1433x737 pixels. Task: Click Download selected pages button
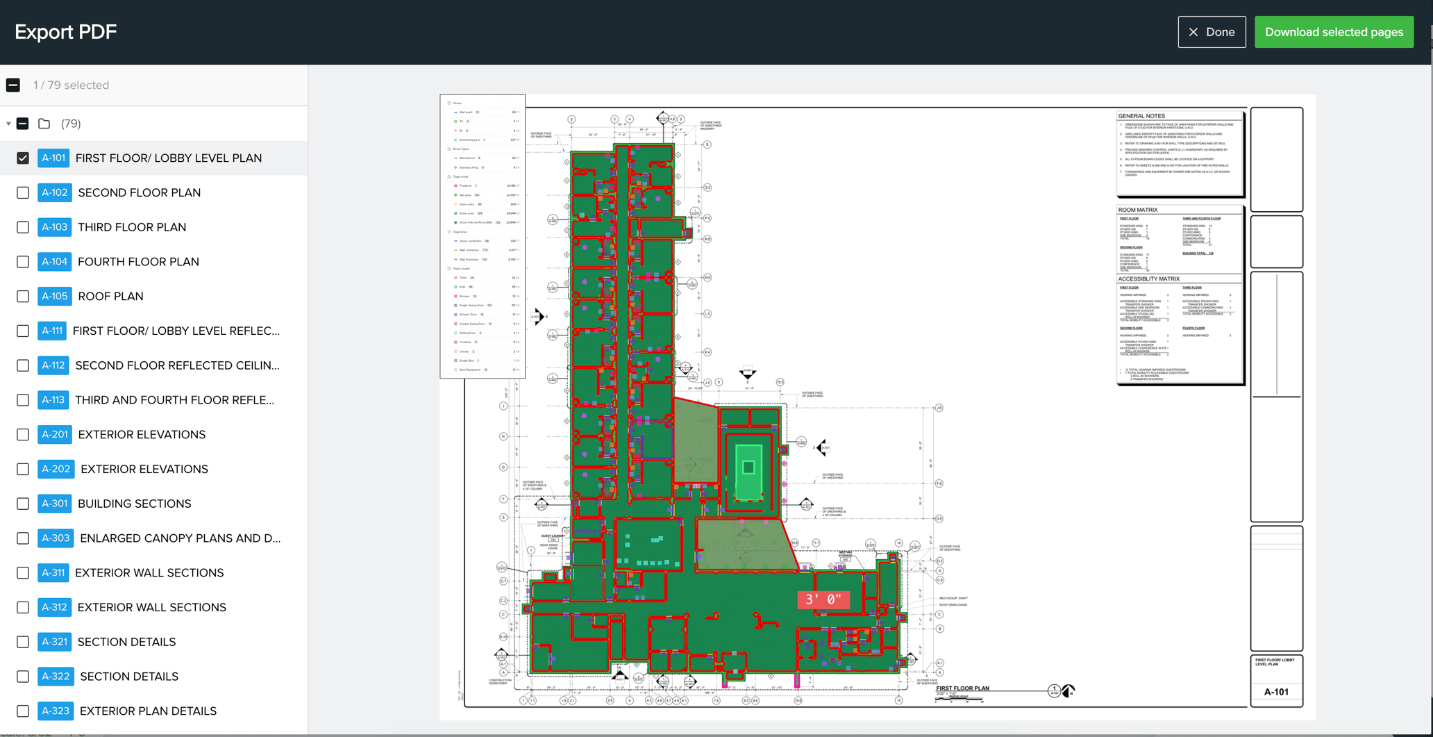pos(1334,32)
